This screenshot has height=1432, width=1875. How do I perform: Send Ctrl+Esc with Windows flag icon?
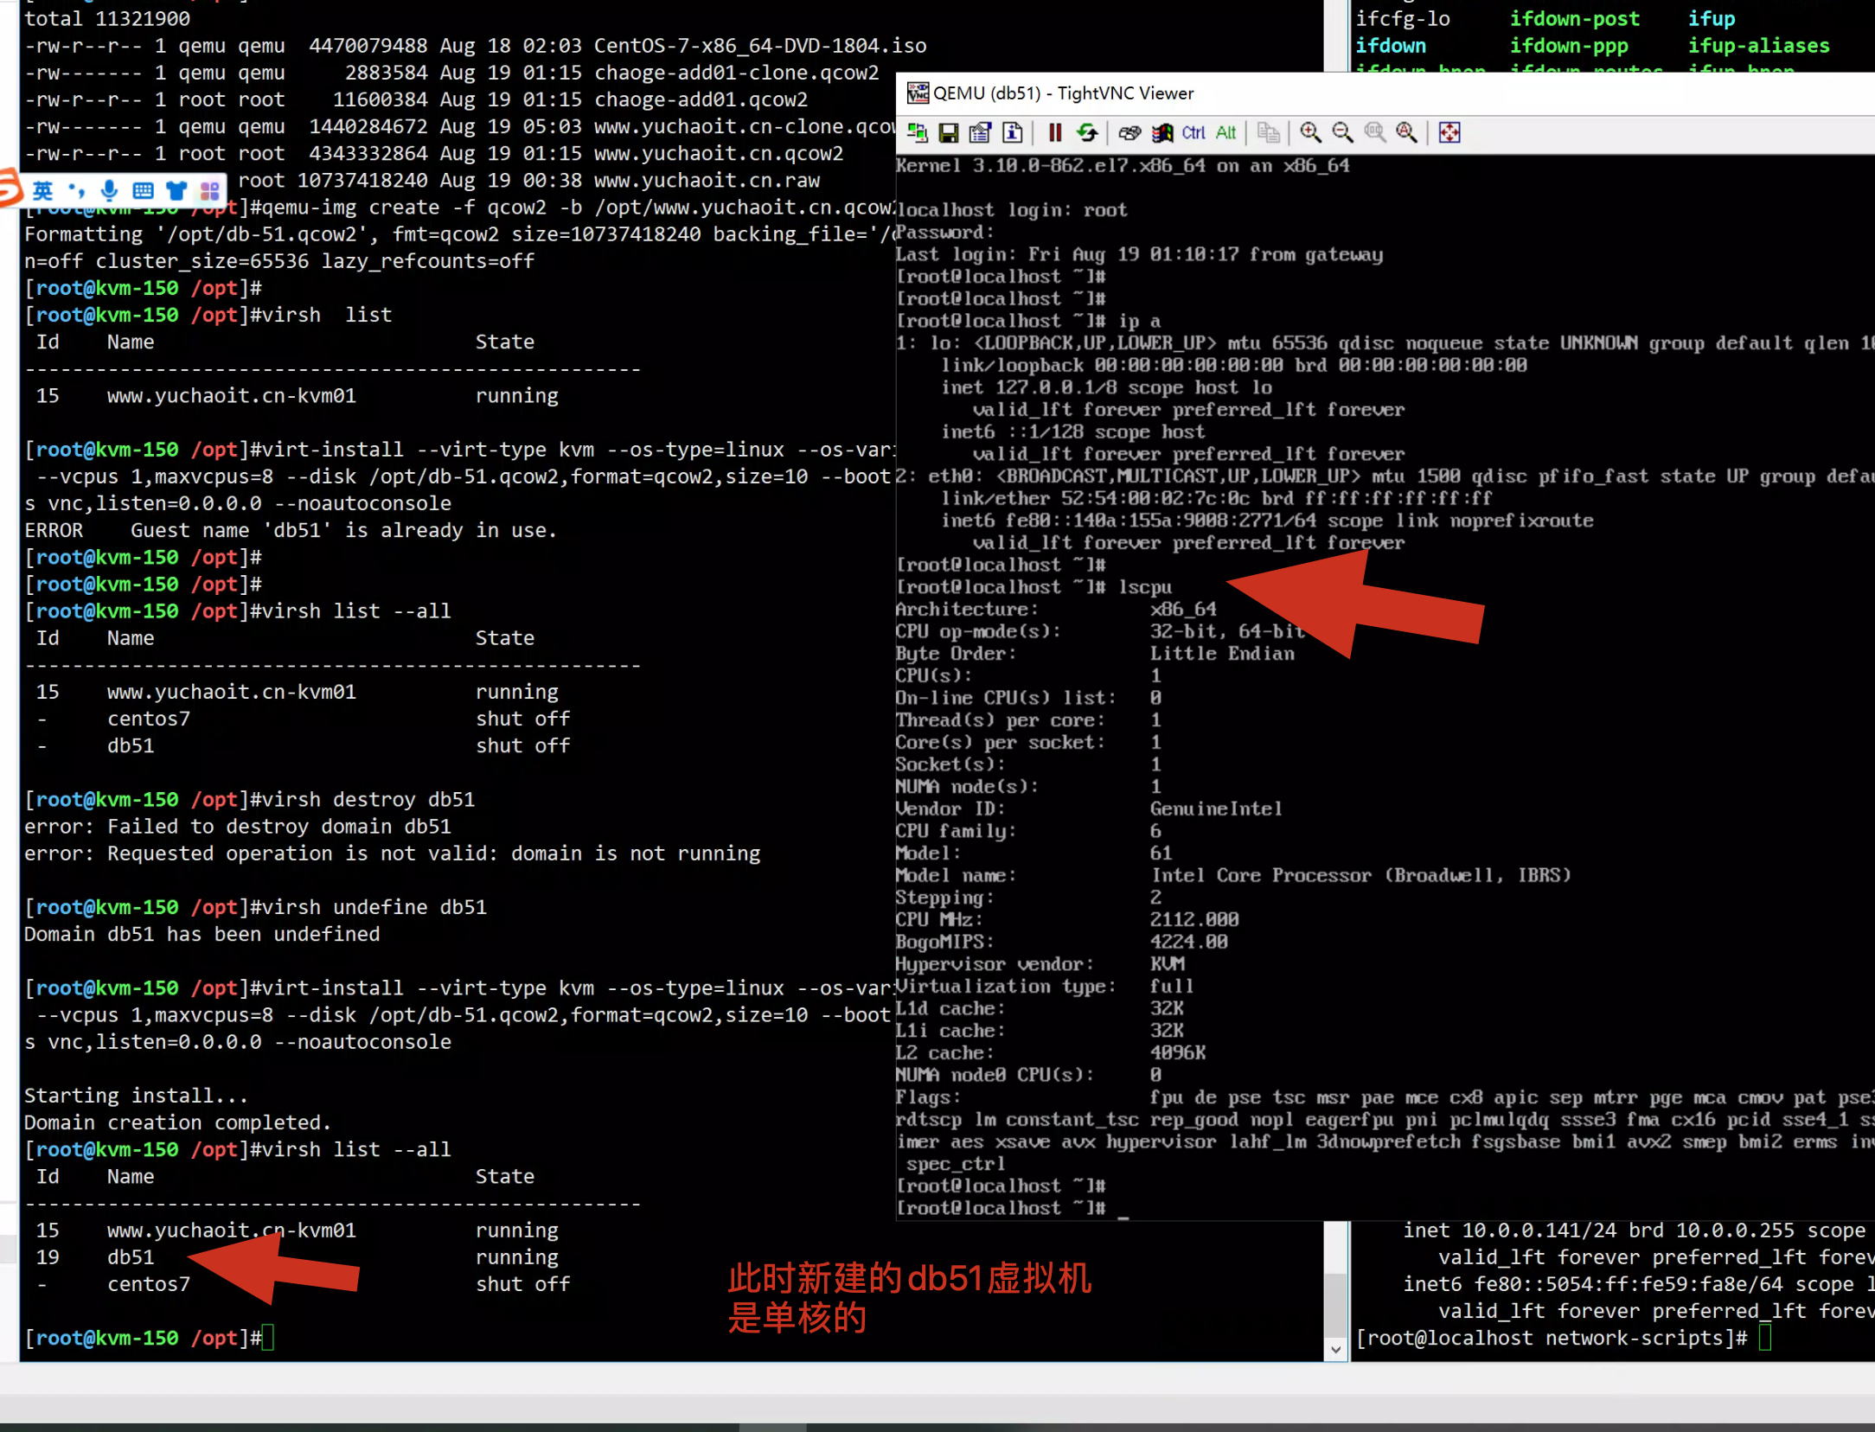1161,132
